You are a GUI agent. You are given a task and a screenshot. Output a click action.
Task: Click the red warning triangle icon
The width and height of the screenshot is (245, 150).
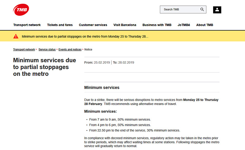[16, 36]
